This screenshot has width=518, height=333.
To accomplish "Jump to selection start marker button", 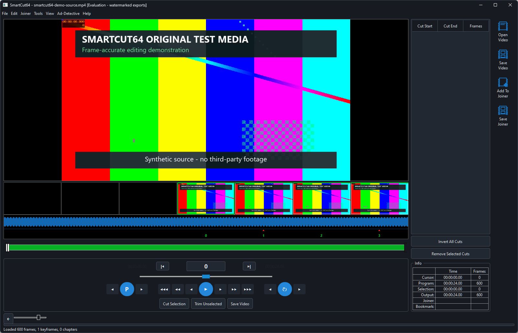I will coord(163,267).
